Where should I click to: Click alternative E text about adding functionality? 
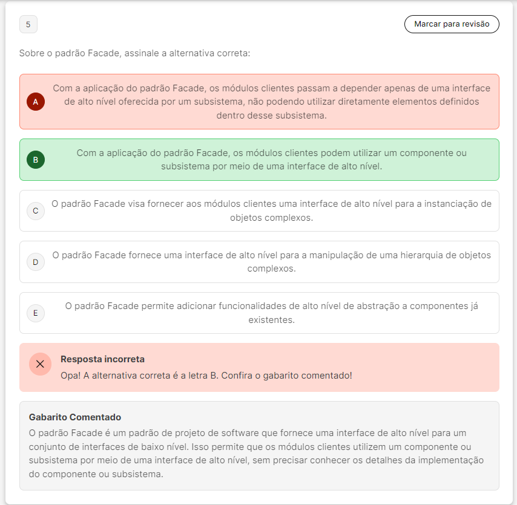pos(271,313)
